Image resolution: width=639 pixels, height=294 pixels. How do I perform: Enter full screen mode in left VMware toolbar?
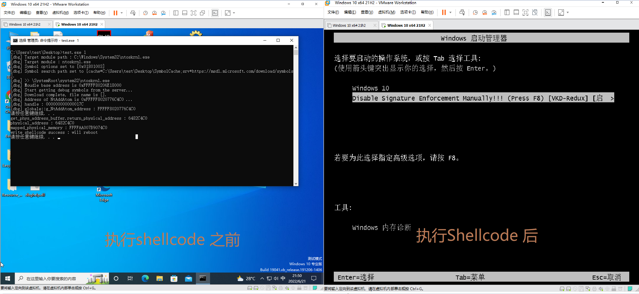point(194,13)
